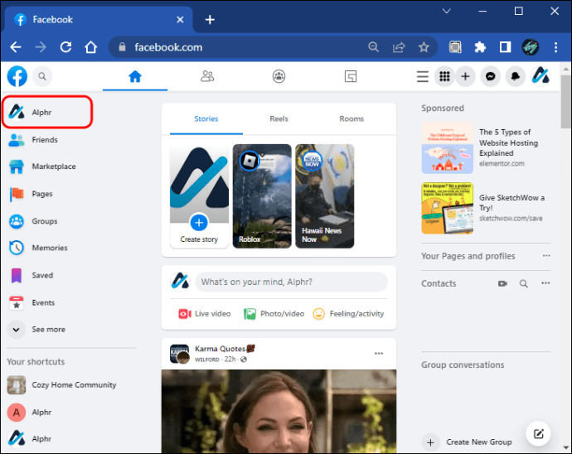Start a new video call in Contacts

[x=502, y=283]
